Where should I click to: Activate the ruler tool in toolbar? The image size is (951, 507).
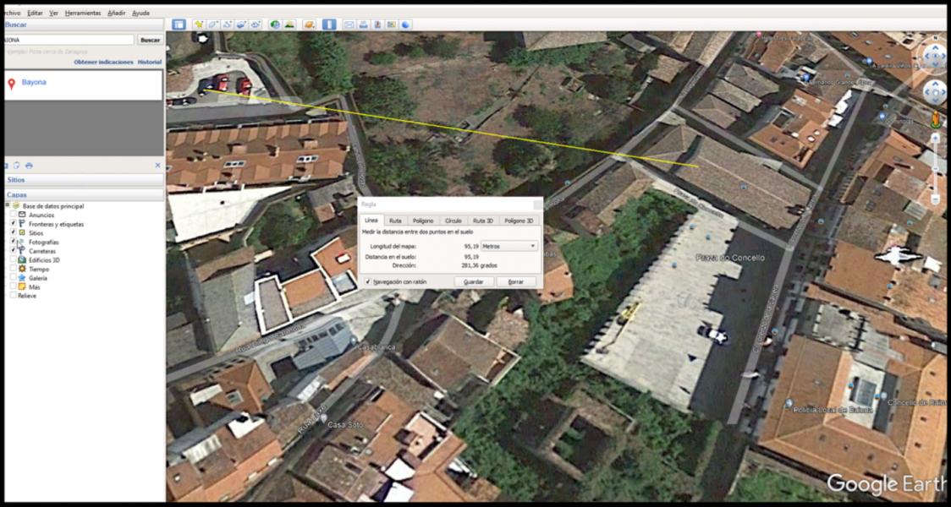(x=329, y=25)
